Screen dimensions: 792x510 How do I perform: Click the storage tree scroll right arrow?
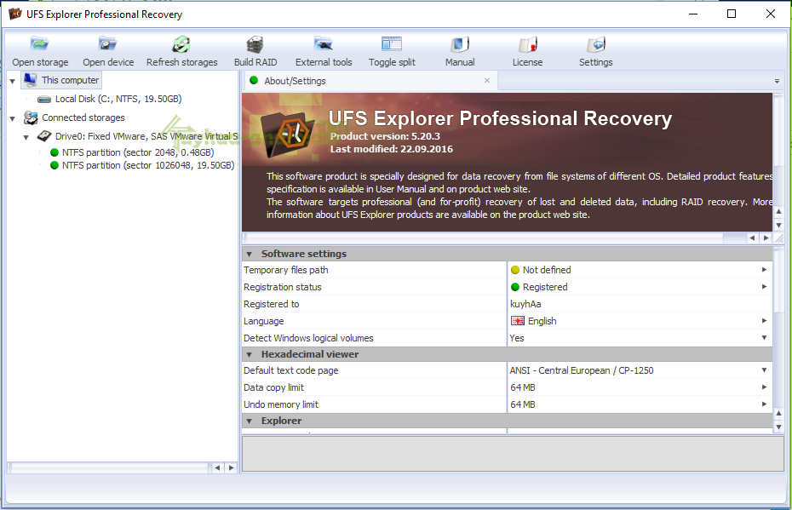tap(232, 467)
